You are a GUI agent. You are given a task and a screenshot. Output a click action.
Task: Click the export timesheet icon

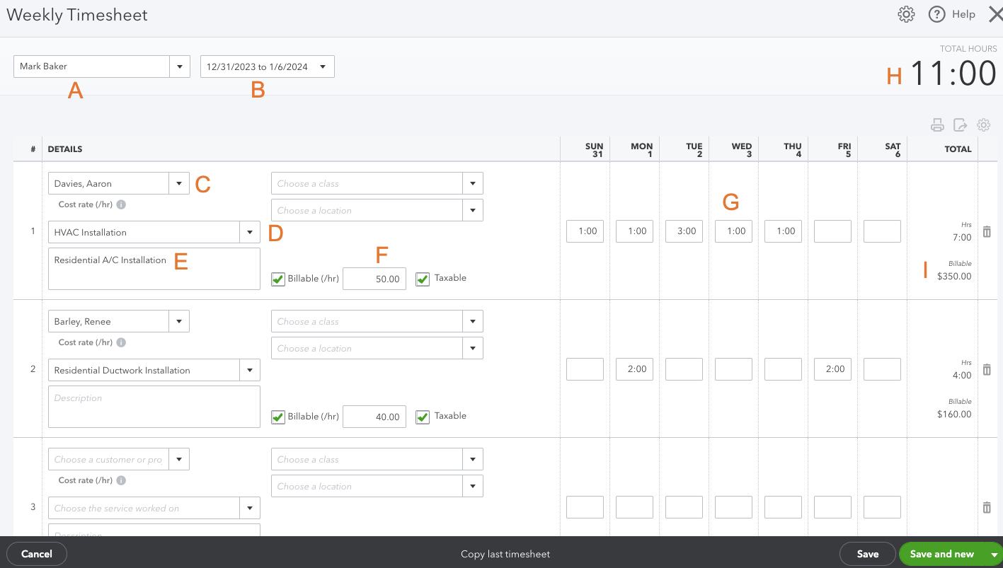[960, 124]
